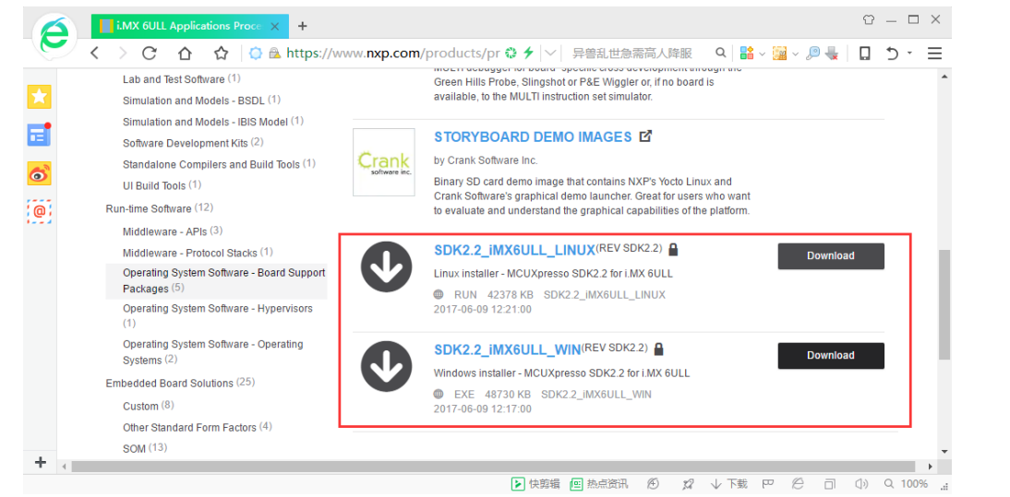Screen dimensions: 1010x497
Task: Click the green lightning speed-mode icon
Action: (528, 53)
